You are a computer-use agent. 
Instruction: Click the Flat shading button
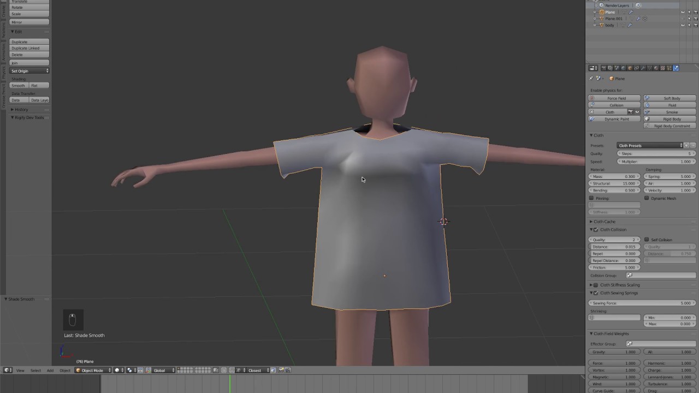click(x=39, y=86)
